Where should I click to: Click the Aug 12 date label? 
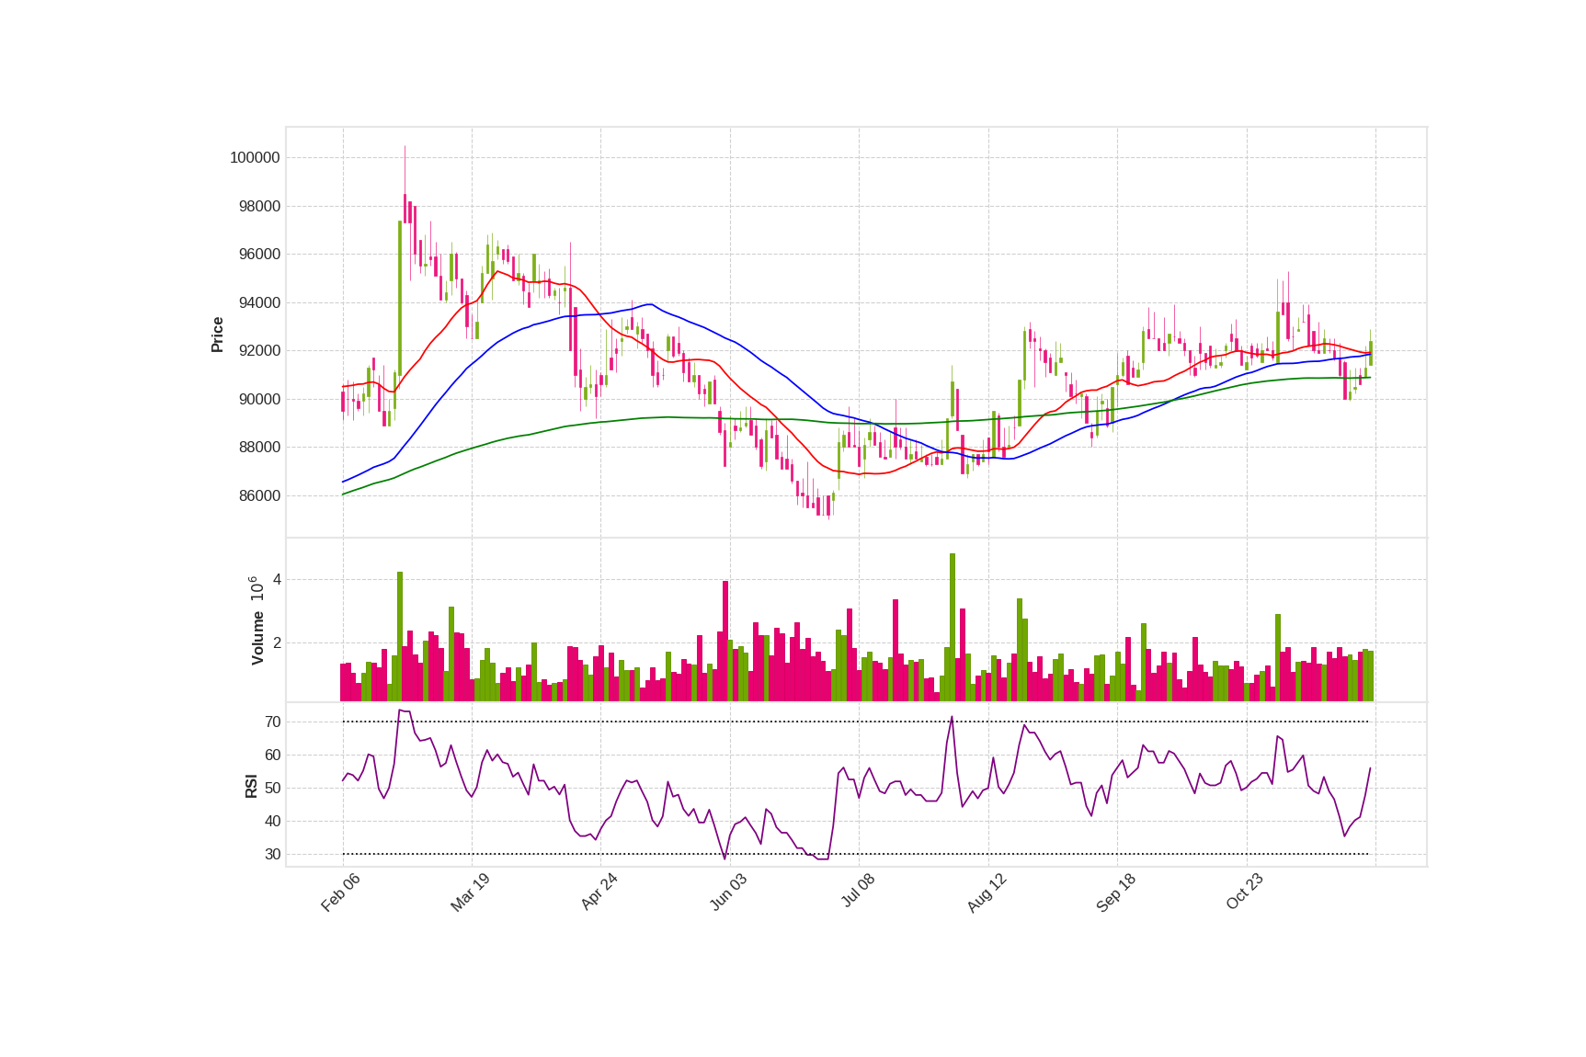pyautogui.click(x=987, y=892)
